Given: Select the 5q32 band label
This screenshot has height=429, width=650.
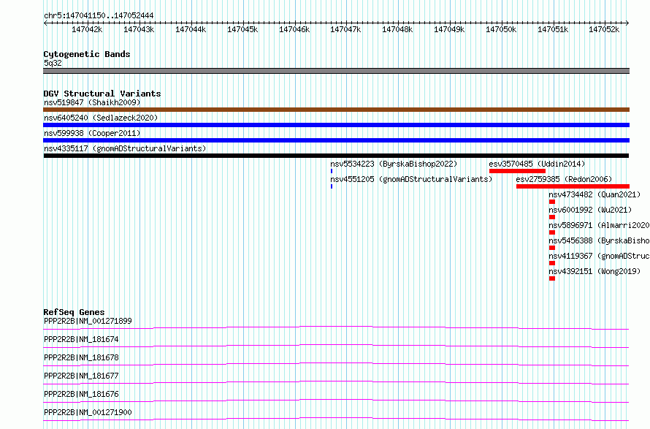Looking at the screenshot, I should pyautogui.click(x=53, y=63).
